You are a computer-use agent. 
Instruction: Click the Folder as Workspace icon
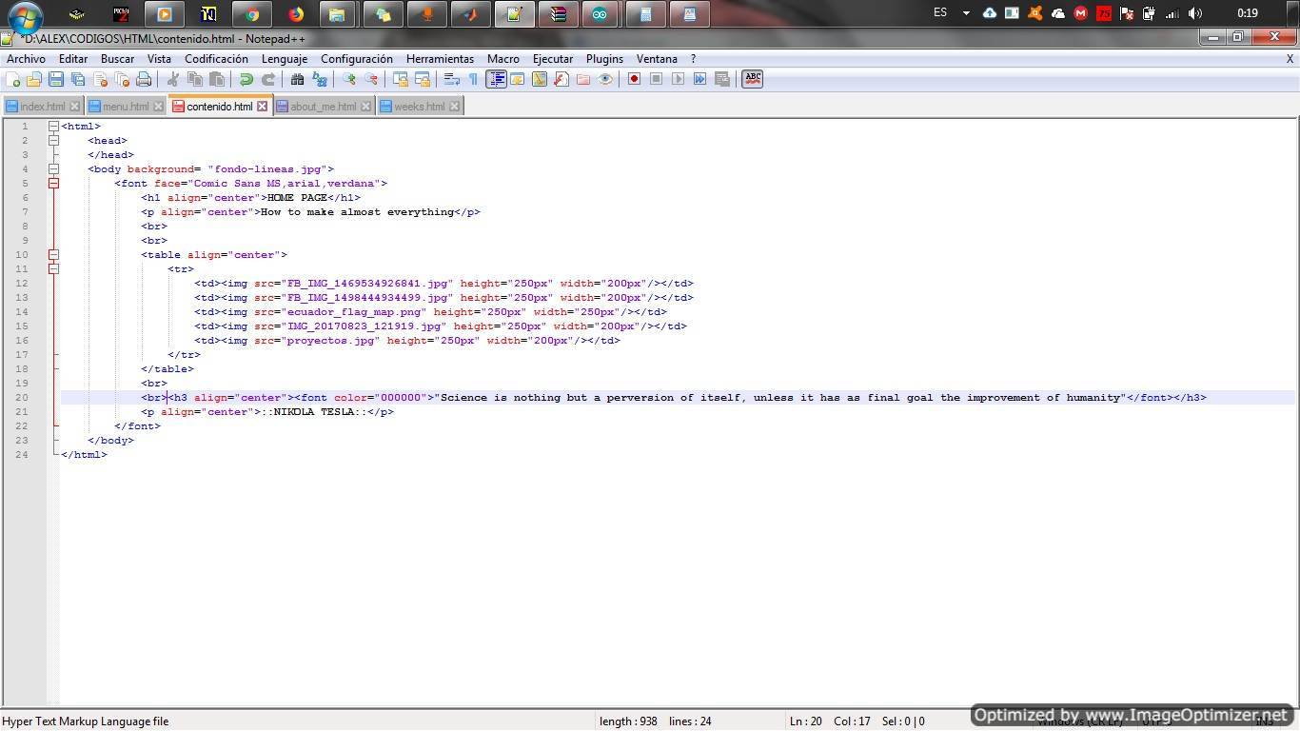click(x=582, y=79)
